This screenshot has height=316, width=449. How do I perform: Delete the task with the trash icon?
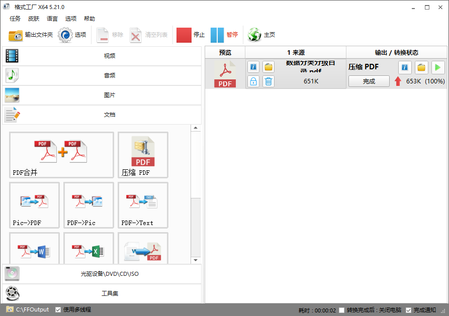point(268,81)
